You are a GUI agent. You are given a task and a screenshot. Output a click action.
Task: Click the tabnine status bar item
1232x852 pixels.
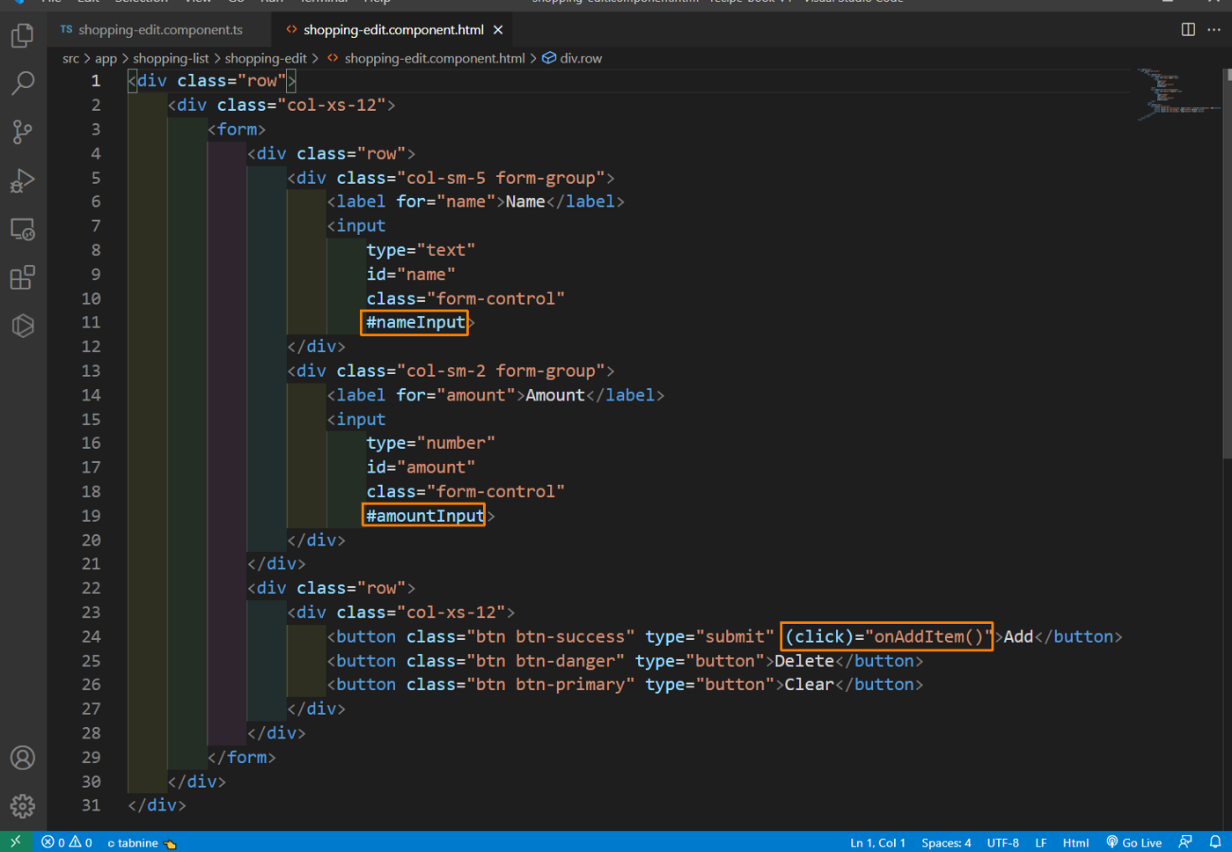pos(141,842)
